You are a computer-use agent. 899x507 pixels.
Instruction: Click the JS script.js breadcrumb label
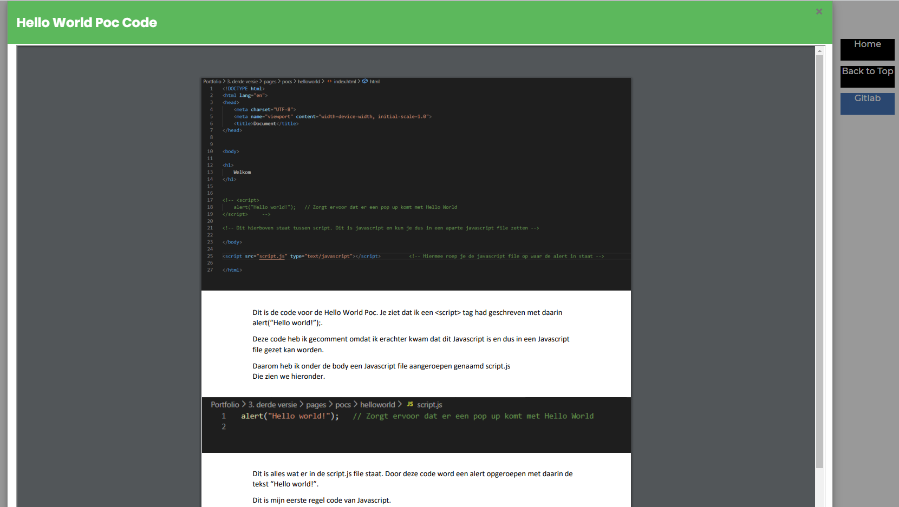425,405
